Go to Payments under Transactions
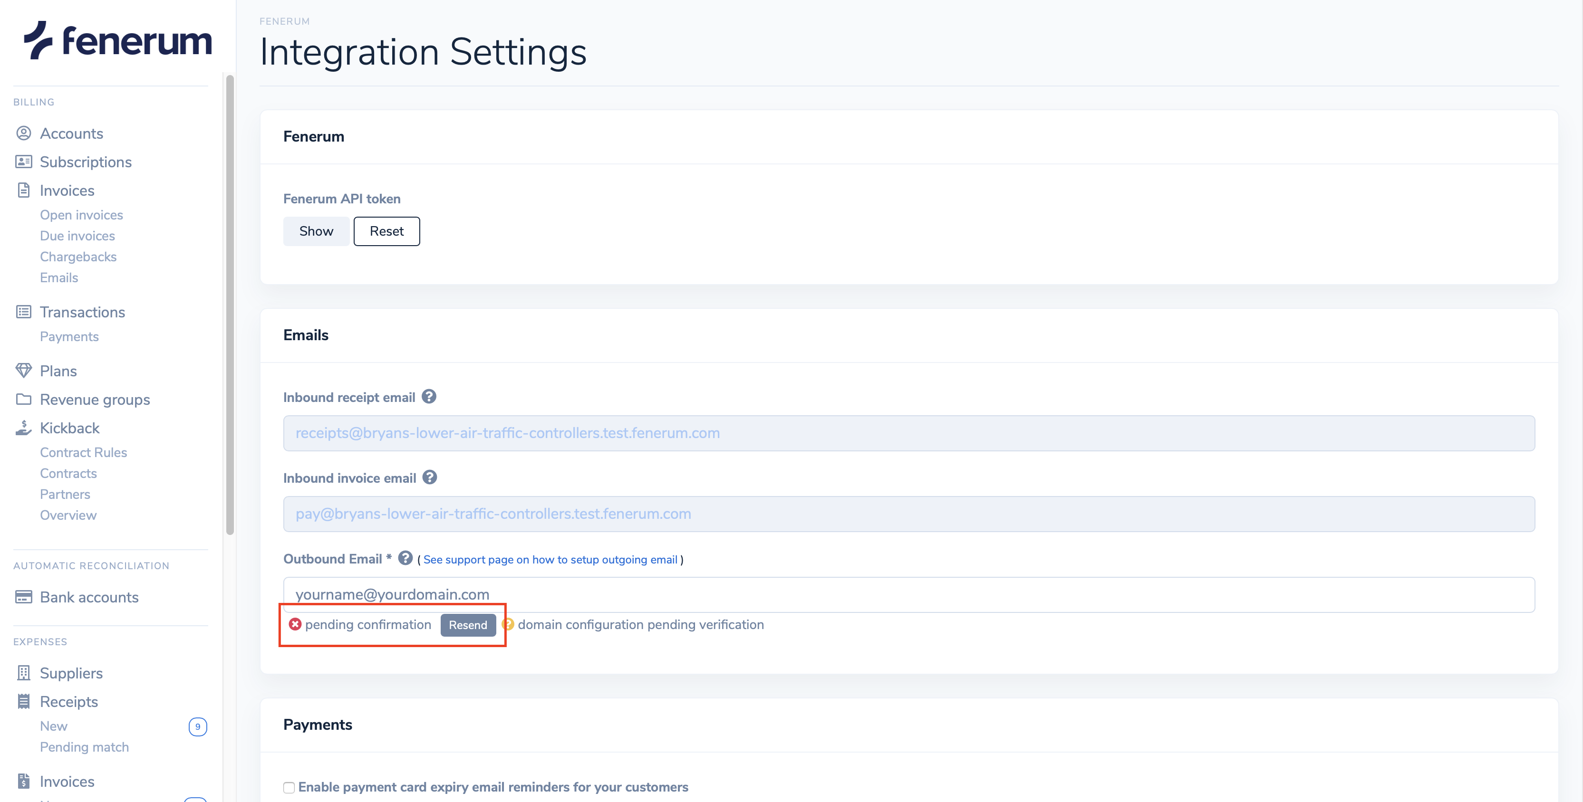Viewport: 1583px width, 802px height. point(69,336)
